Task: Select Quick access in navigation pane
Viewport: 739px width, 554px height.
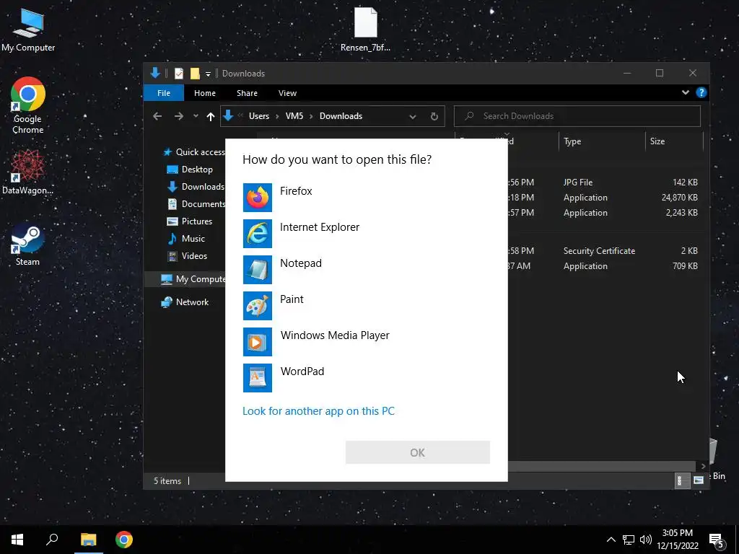Action: [x=193, y=152]
